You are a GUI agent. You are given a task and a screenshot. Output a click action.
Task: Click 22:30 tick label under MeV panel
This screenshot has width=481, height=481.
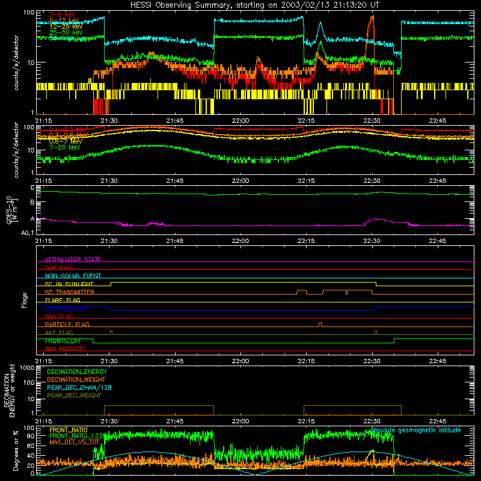point(372,181)
